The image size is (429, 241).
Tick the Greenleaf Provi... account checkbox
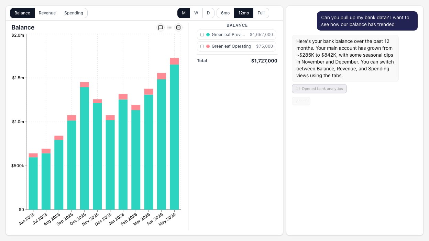point(202,35)
